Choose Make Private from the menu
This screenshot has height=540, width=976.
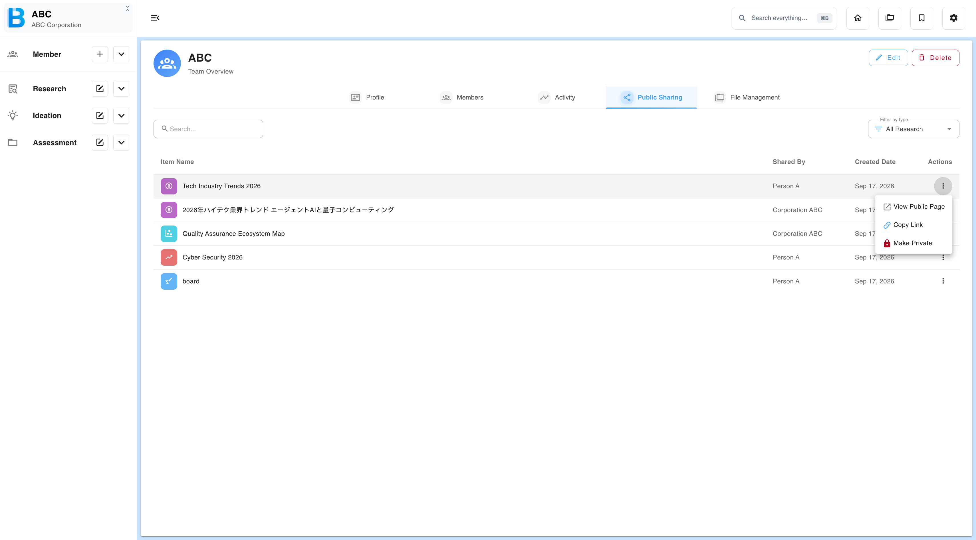tap(914, 243)
